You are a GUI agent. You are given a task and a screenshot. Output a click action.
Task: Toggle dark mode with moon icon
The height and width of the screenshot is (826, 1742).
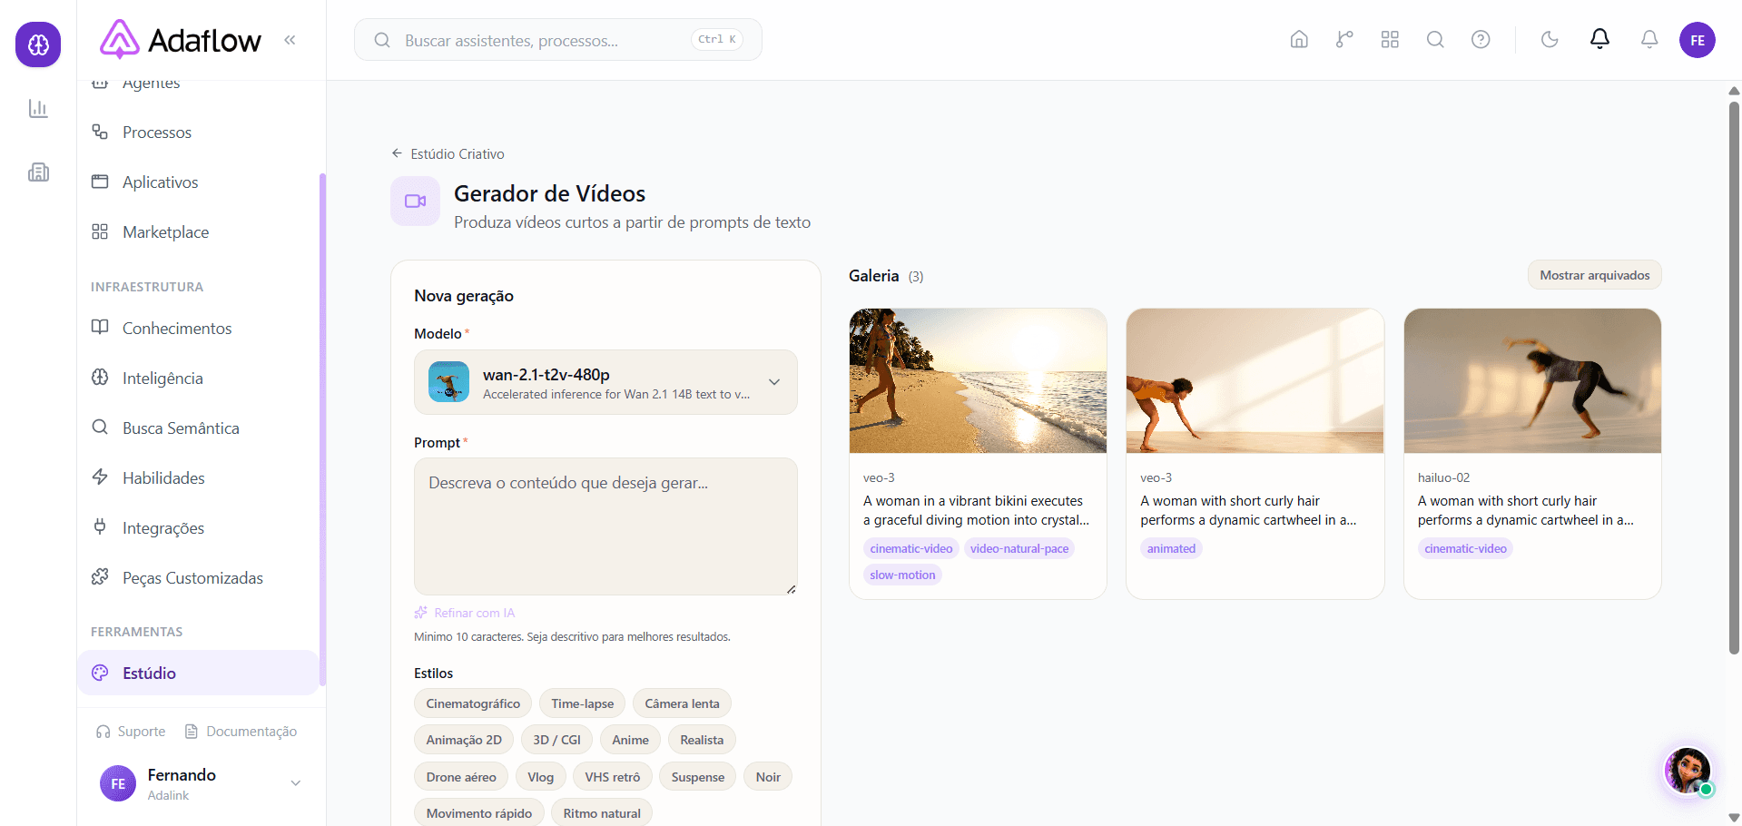point(1550,40)
